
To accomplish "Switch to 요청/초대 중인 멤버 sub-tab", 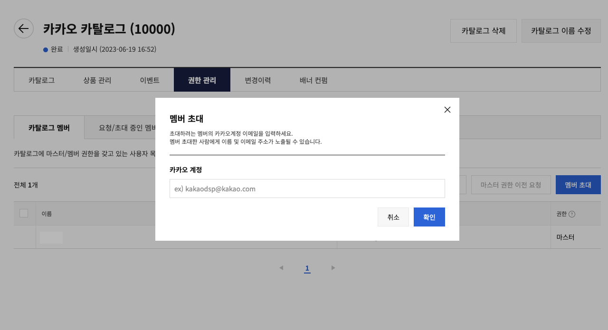I will 127,128.
